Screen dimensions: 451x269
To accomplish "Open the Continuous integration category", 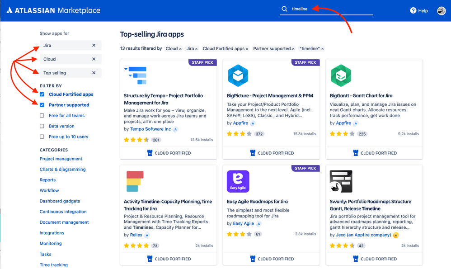I will tap(63, 212).
